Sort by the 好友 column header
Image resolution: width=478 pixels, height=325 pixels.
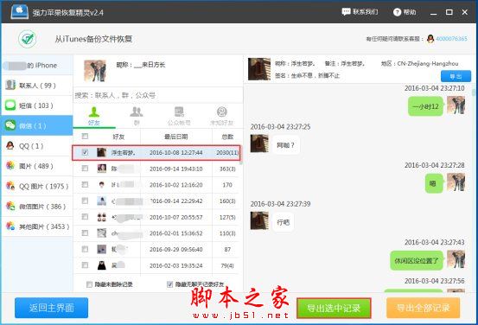[118, 137]
